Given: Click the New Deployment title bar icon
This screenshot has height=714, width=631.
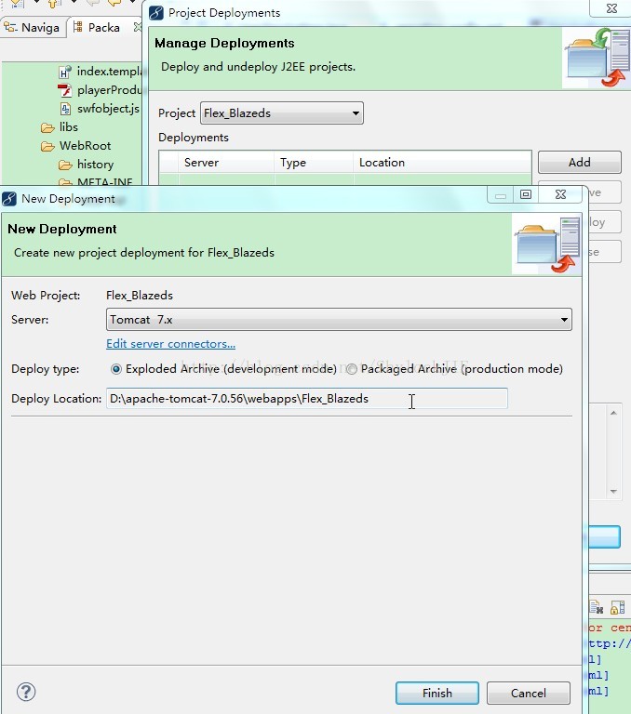Looking at the screenshot, I should click(x=9, y=199).
